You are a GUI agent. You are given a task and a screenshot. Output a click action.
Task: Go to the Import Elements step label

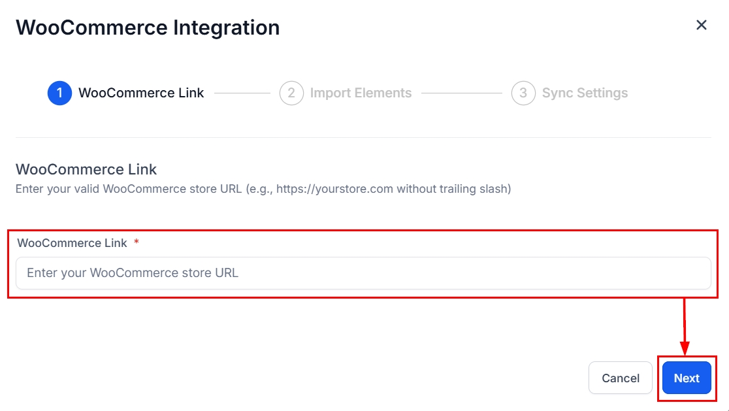[x=361, y=93]
